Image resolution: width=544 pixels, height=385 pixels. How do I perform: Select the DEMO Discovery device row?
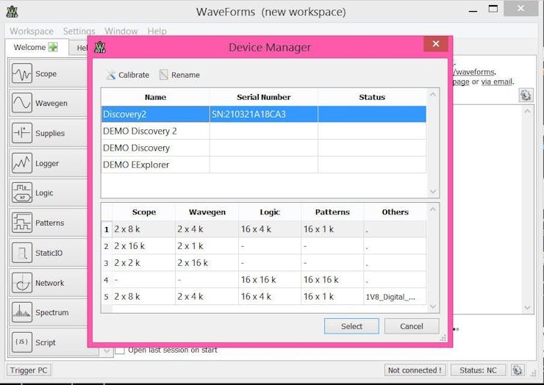pyautogui.click(x=264, y=148)
